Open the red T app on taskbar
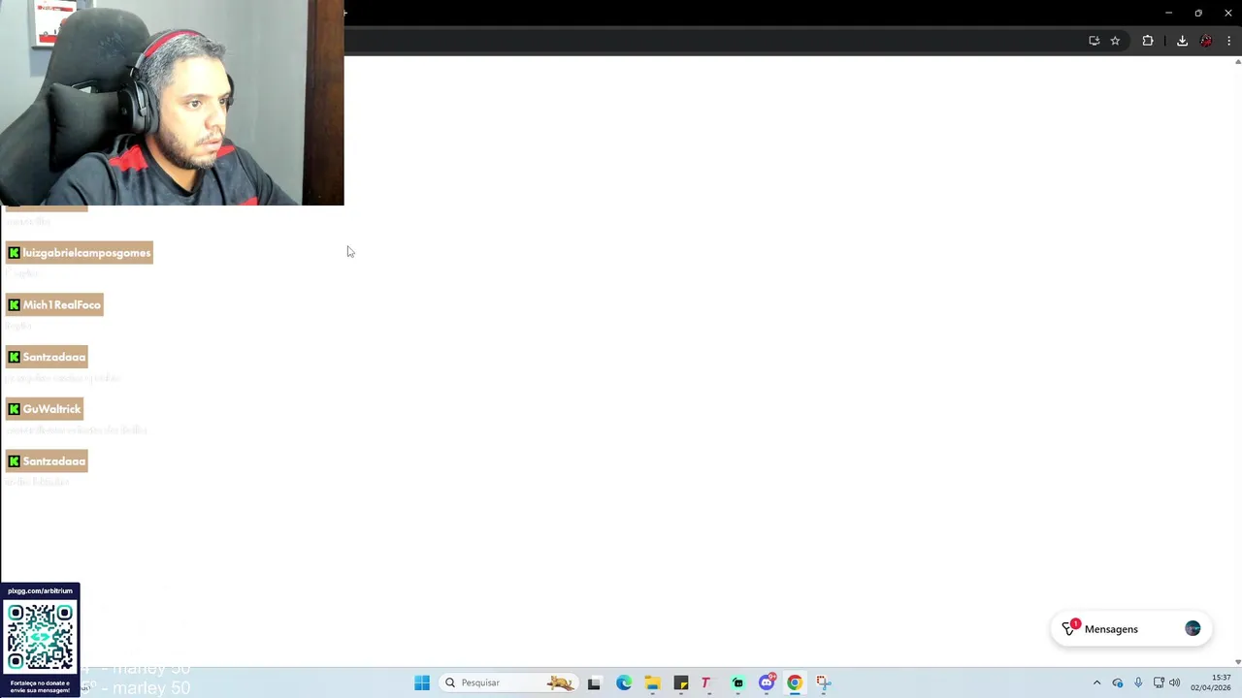Image resolution: width=1242 pixels, height=698 pixels. pos(705,682)
